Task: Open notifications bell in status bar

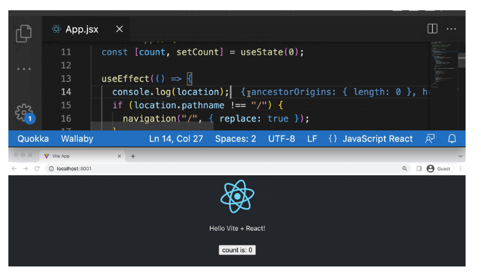Action: click(452, 139)
